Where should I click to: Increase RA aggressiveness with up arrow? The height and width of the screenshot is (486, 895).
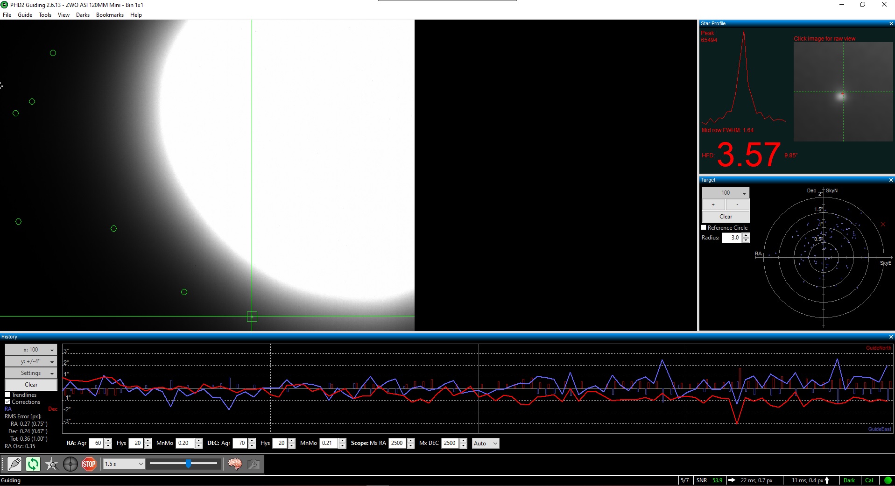[x=108, y=441]
